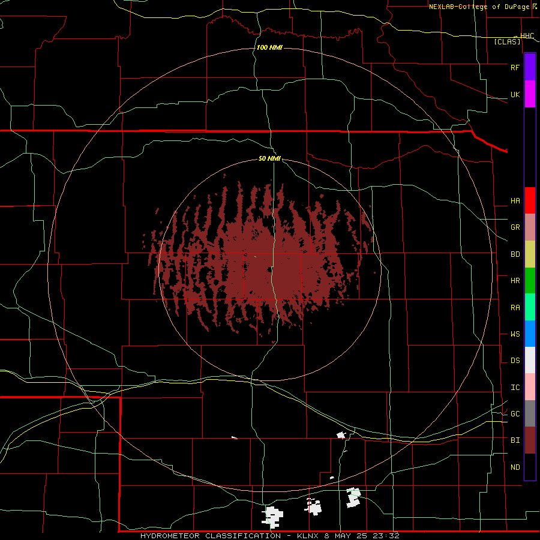
Task: Select the blue WS legend swatch
Action: click(530, 334)
